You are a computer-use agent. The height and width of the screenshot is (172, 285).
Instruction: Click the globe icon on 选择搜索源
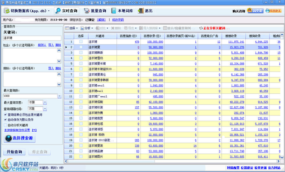[x=8, y=138]
